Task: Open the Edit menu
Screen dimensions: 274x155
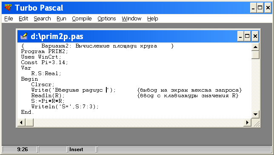Action: click(x=23, y=19)
